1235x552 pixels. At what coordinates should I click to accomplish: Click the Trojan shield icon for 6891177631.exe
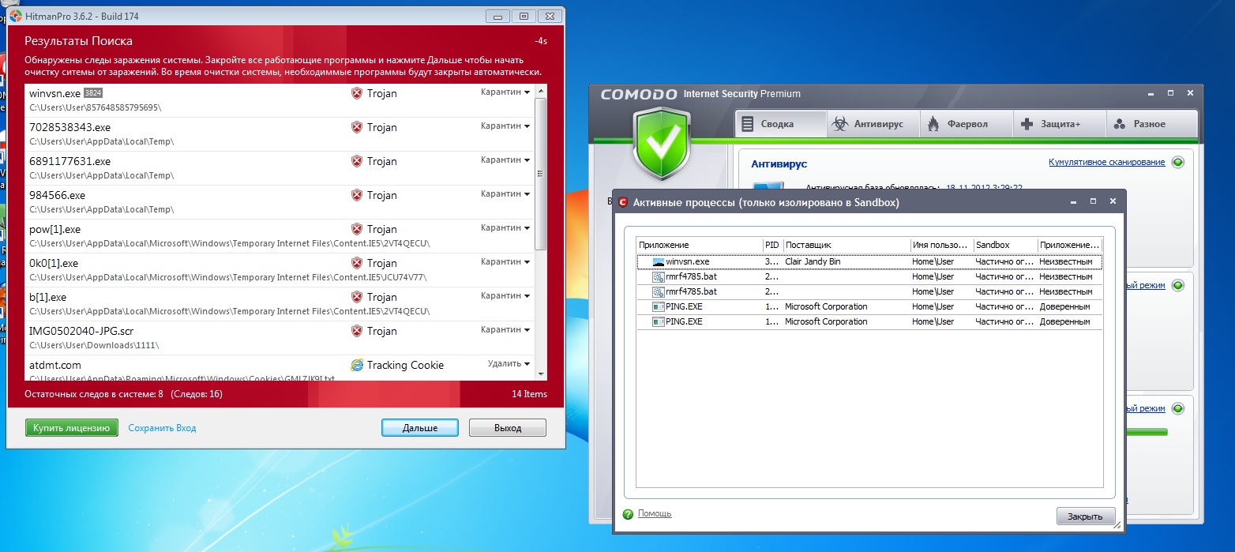pyautogui.click(x=356, y=161)
